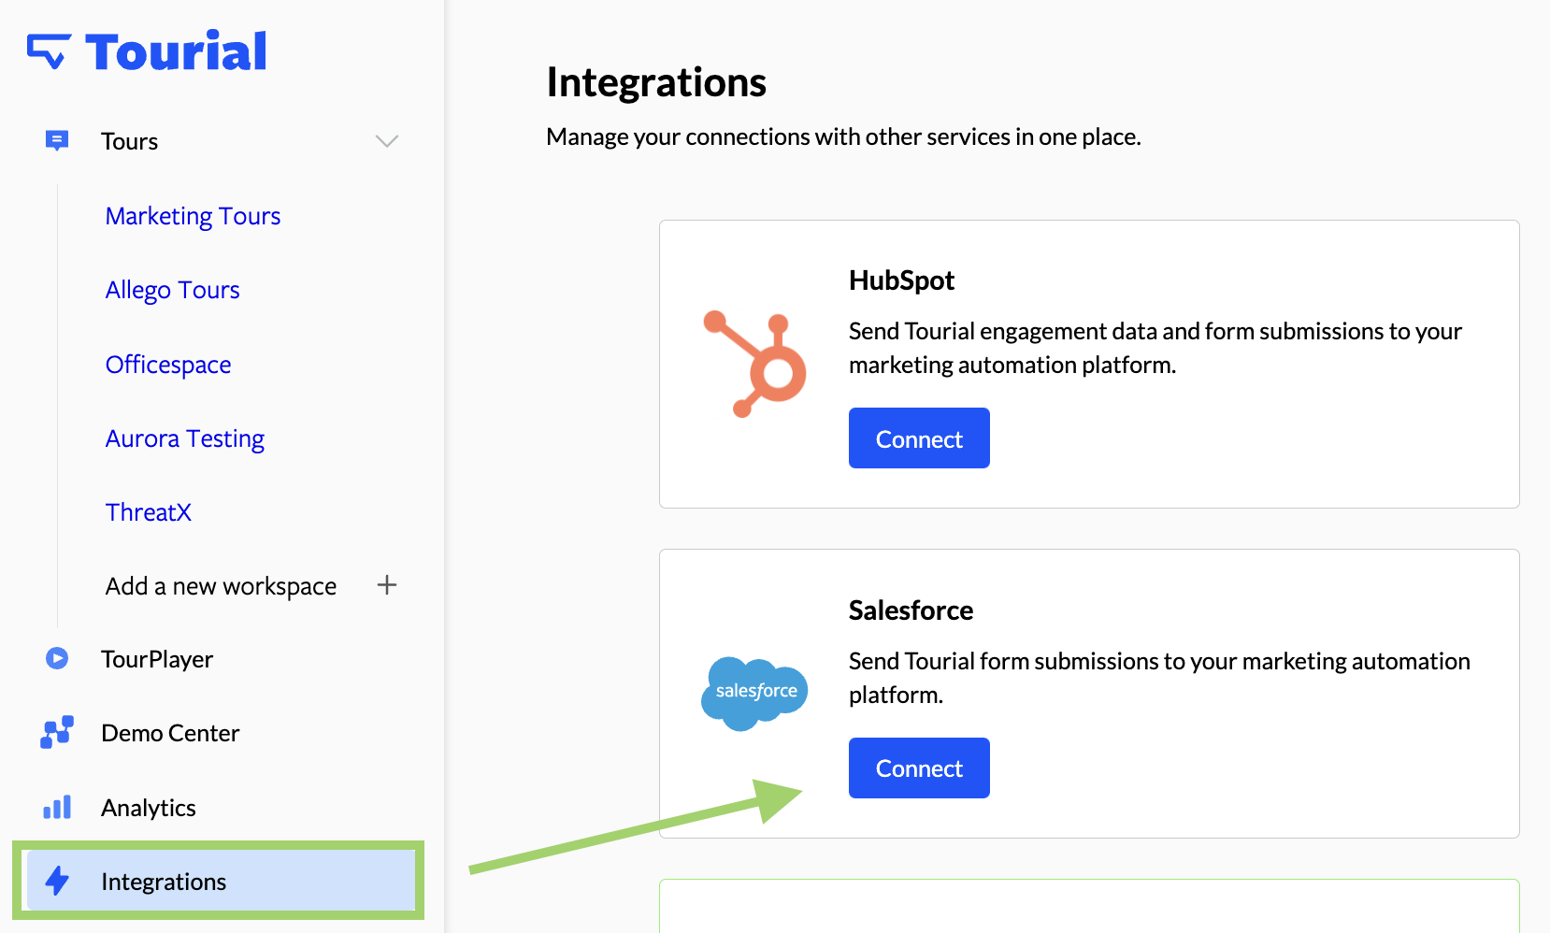Connect the HubSpot integration
The image size is (1550, 933).
tap(919, 438)
